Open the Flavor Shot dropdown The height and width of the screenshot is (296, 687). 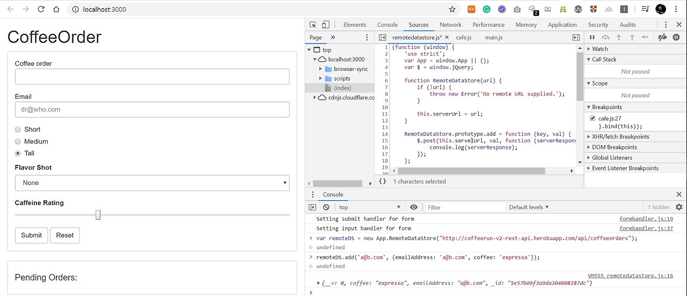click(x=152, y=183)
